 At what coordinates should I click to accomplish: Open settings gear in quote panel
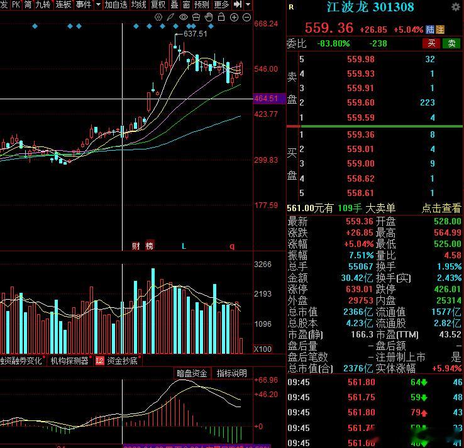coord(456,7)
